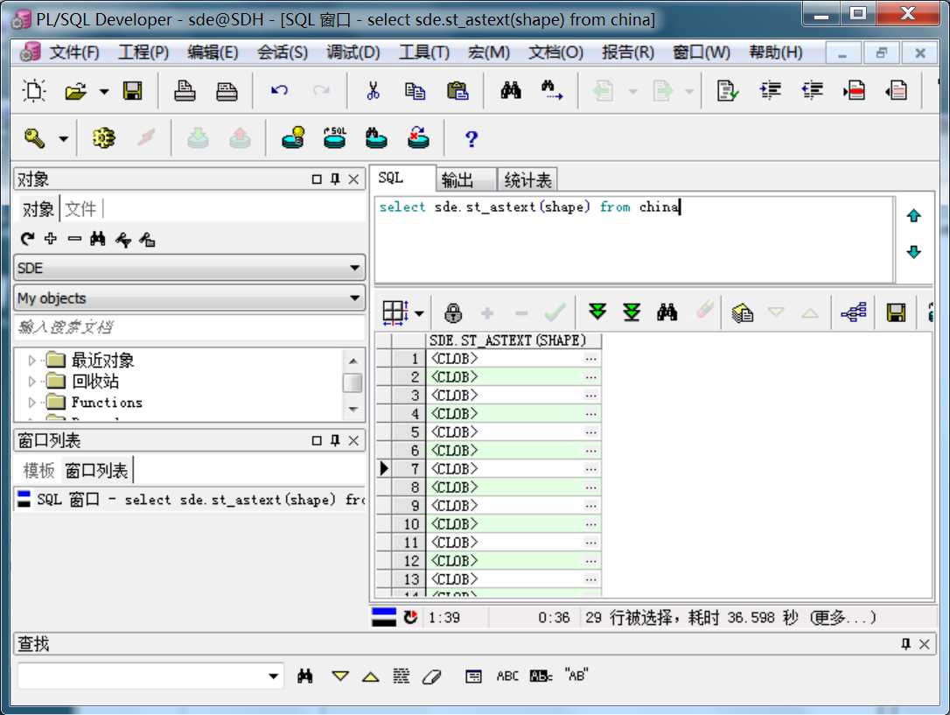Click the object browser find binoculars icon
This screenshot has height=715, width=950.
(x=98, y=239)
